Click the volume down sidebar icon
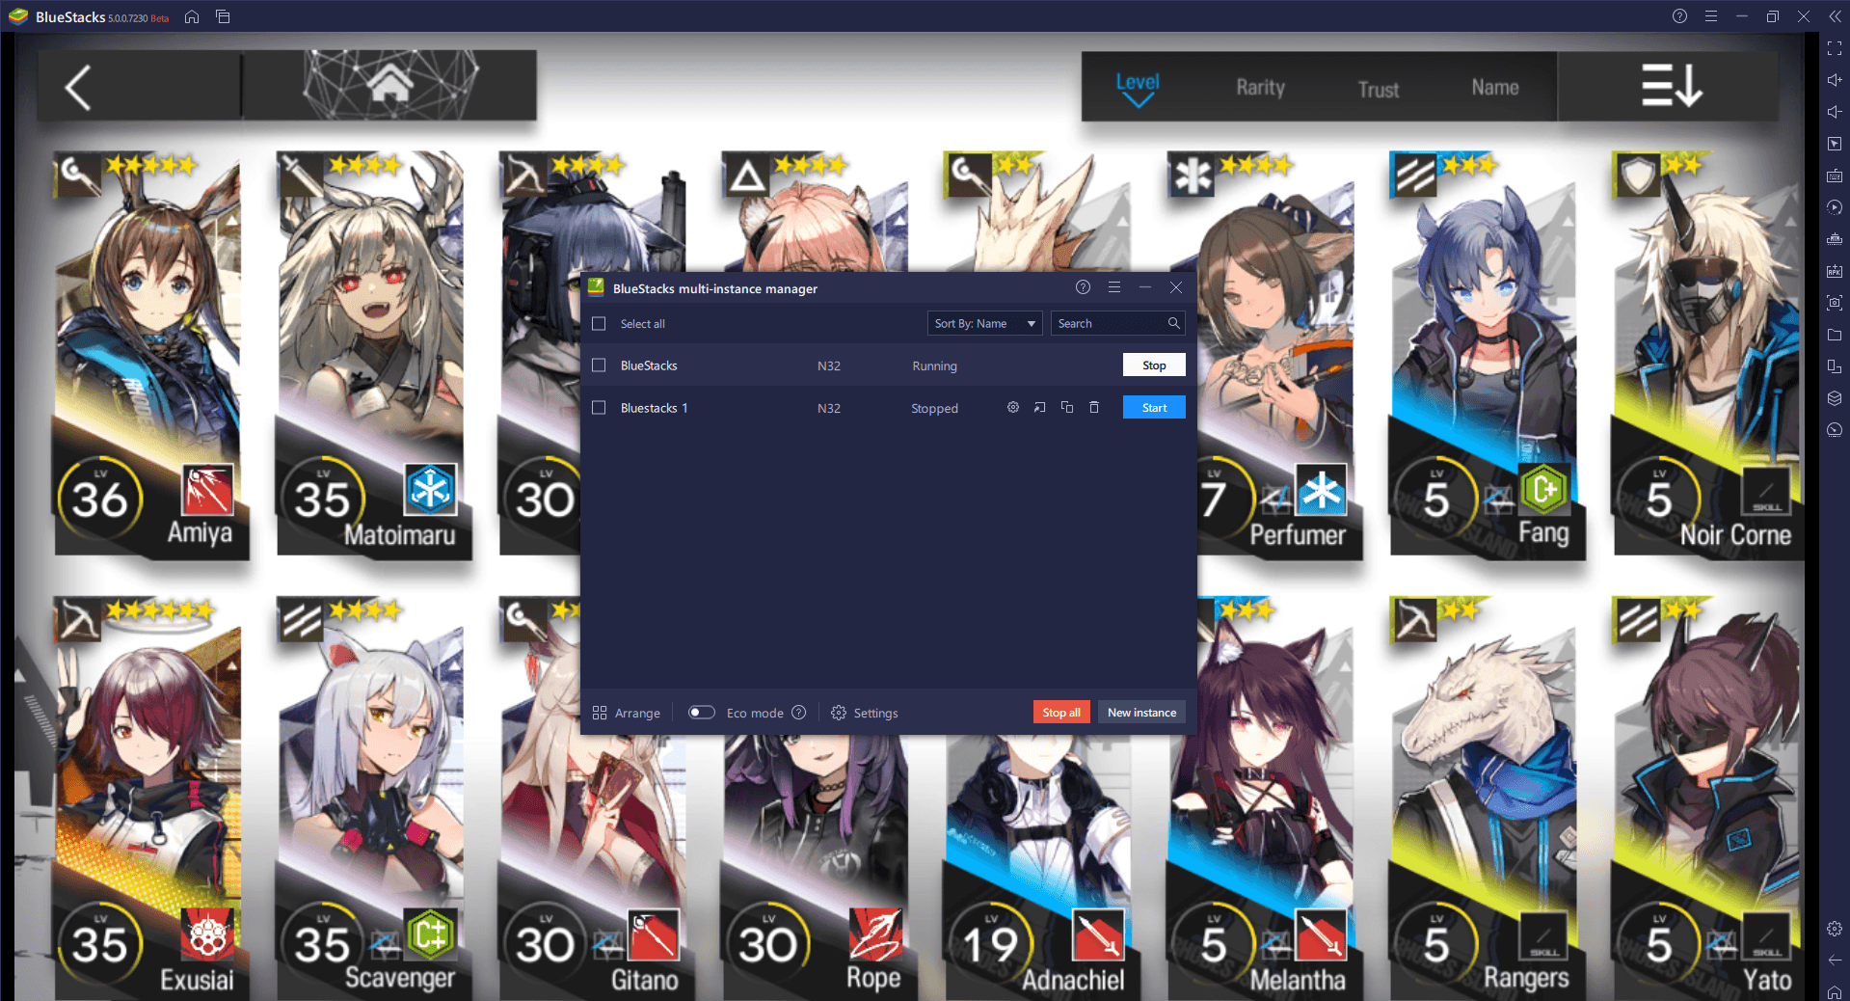Image resolution: width=1850 pixels, height=1001 pixels. (x=1835, y=112)
